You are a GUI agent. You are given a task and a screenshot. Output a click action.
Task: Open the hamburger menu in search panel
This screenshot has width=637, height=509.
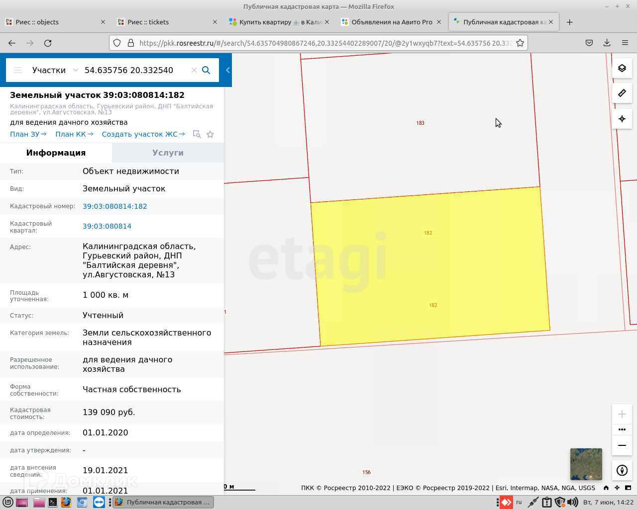18,70
